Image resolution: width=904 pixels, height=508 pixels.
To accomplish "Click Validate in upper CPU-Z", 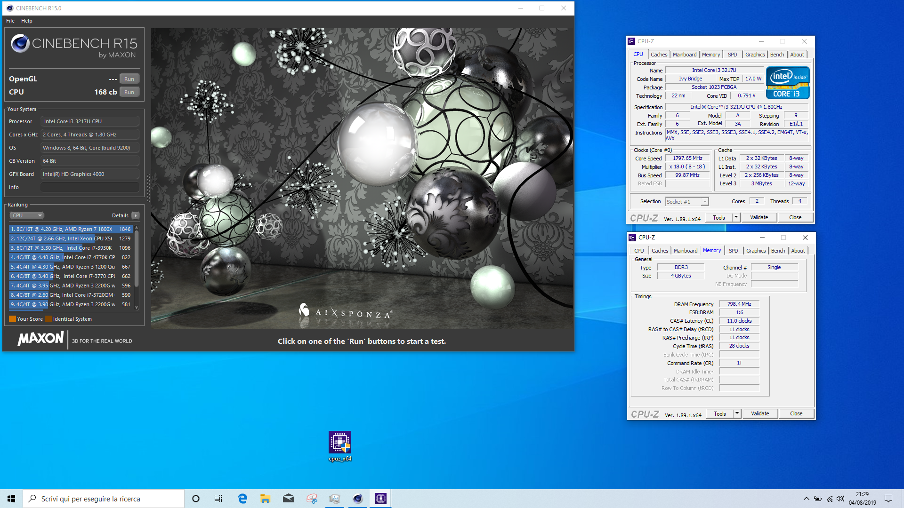I will (759, 217).
